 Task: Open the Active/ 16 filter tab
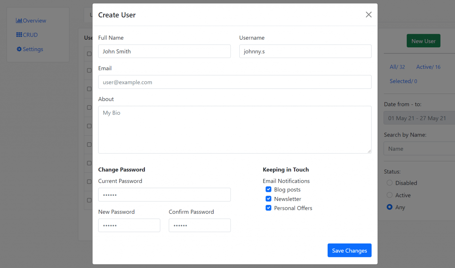point(428,67)
